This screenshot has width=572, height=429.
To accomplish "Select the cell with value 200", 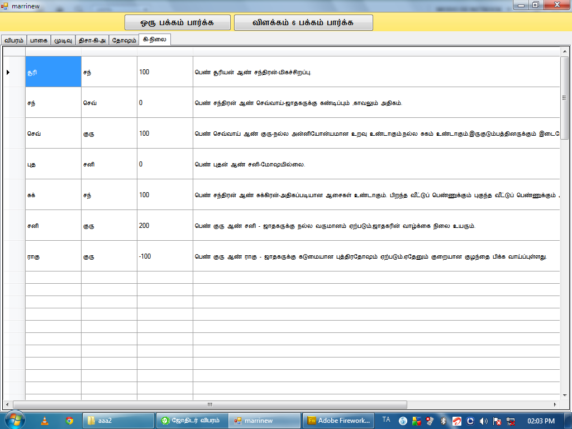I will [x=165, y=226].
